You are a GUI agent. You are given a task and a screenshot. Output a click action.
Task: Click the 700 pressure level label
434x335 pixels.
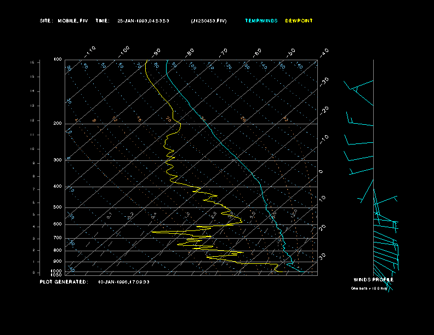[58, 238]
